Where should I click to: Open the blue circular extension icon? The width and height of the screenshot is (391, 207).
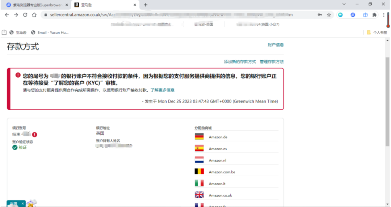tap(353, 15)
